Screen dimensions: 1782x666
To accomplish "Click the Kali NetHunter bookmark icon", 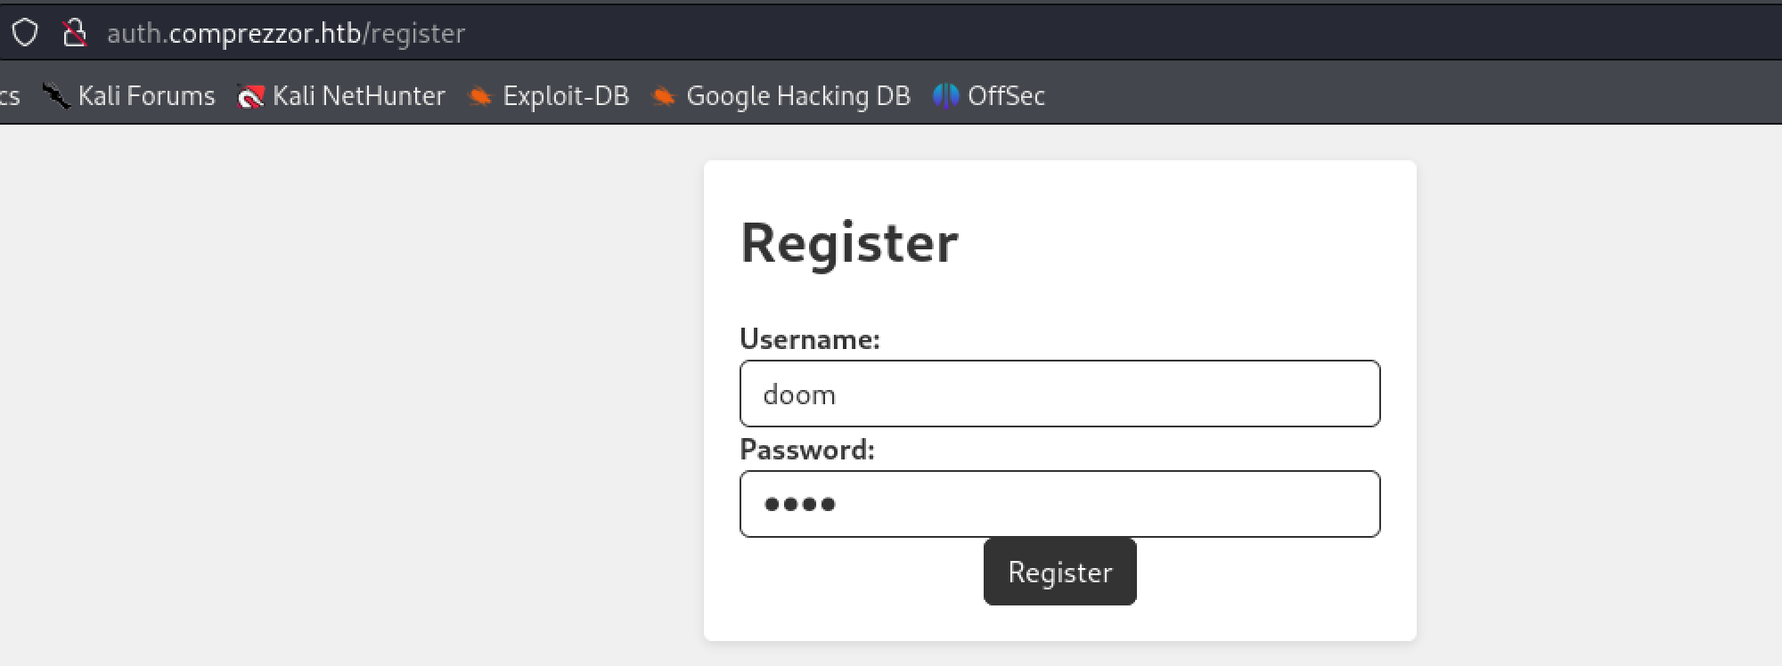I will 250,95.
